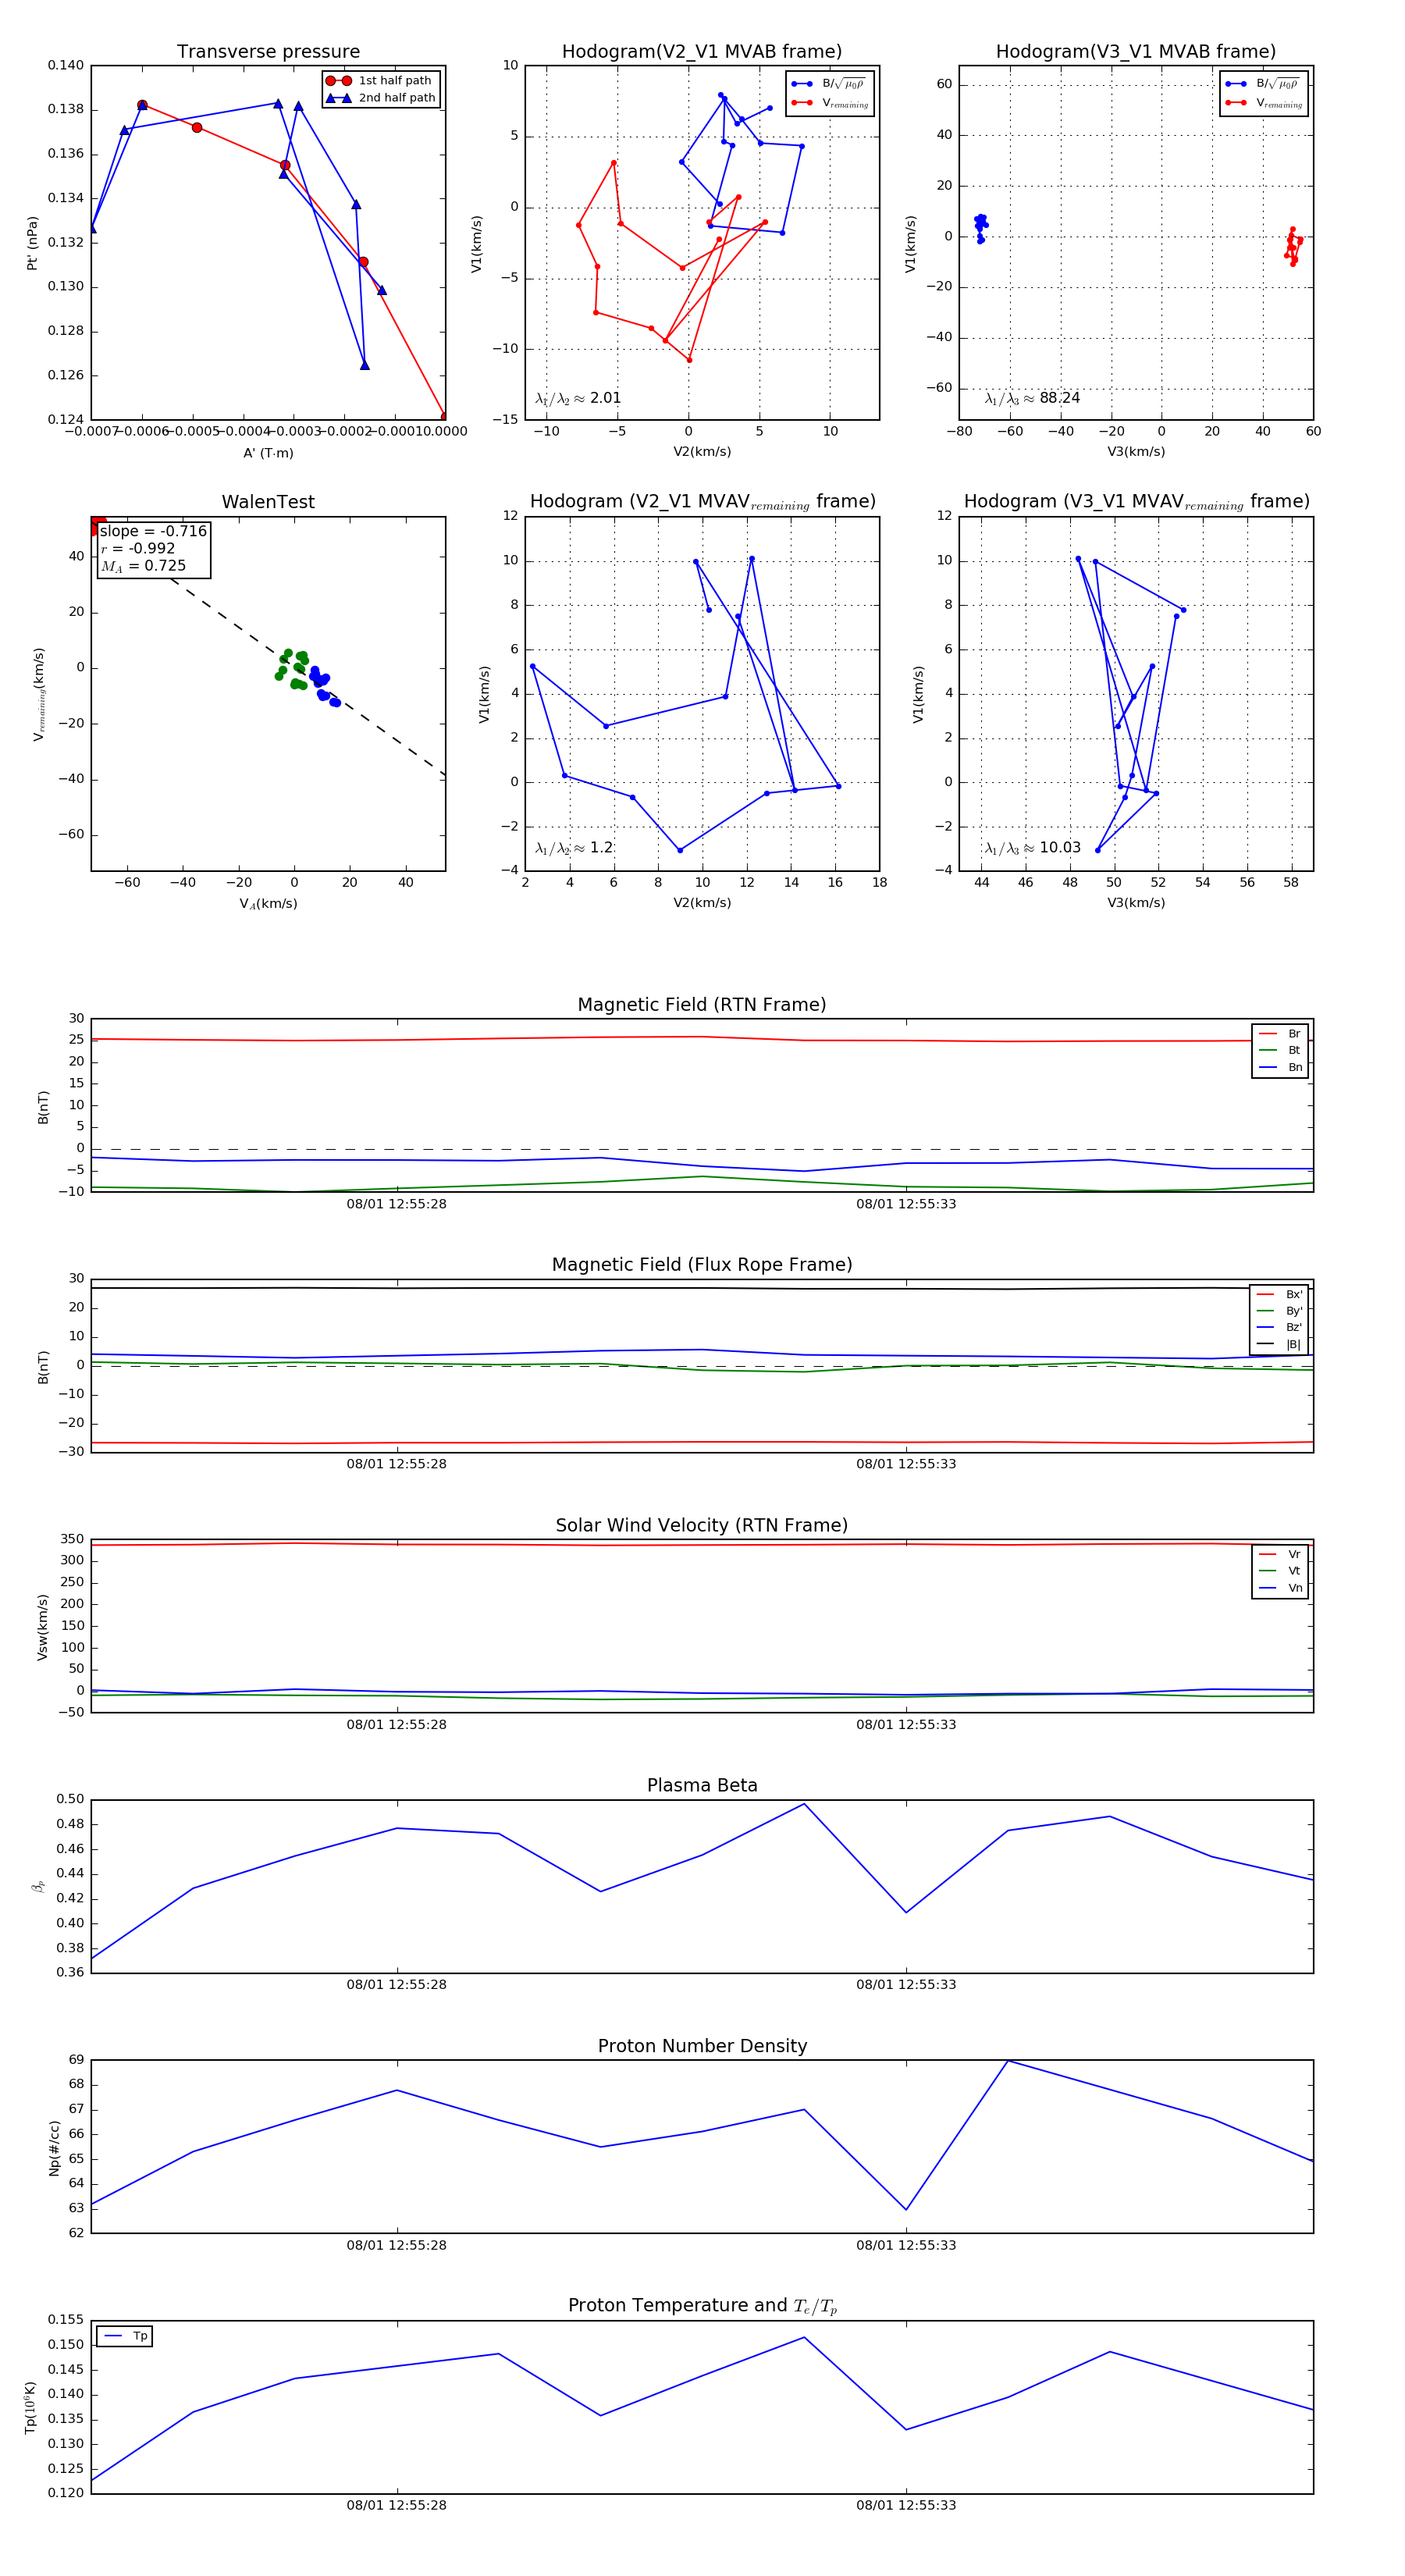The width and height of the screenshot is (1405, 2576).
Task: Select the 'Bn' legend entry
Action: 1280,1067
